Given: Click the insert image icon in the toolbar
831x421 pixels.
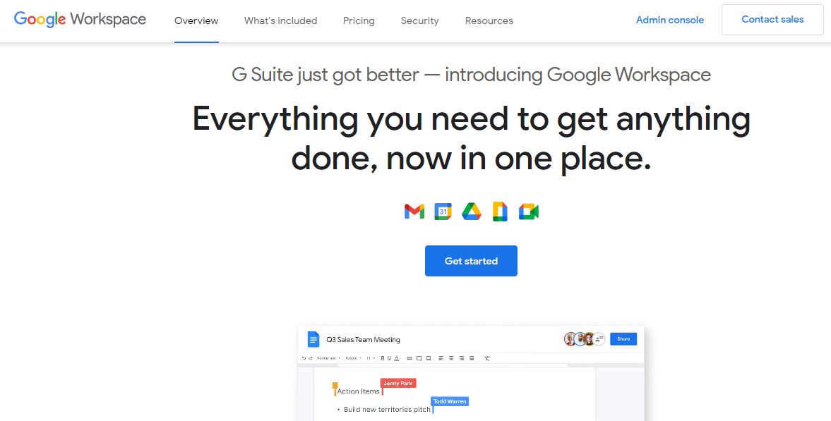Looking at the screenshot, I should 429,358.
